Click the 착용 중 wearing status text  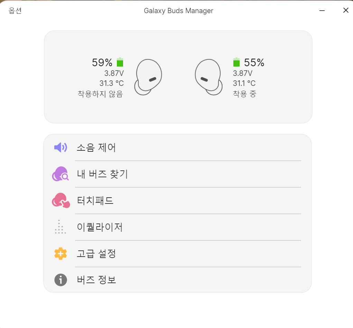[244, 94]
